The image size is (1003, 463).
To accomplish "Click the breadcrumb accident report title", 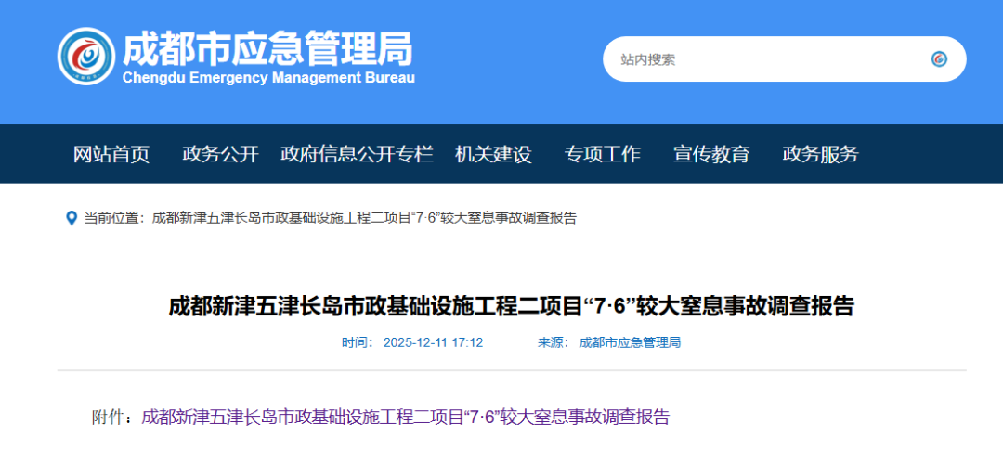I will coord(364,218).
